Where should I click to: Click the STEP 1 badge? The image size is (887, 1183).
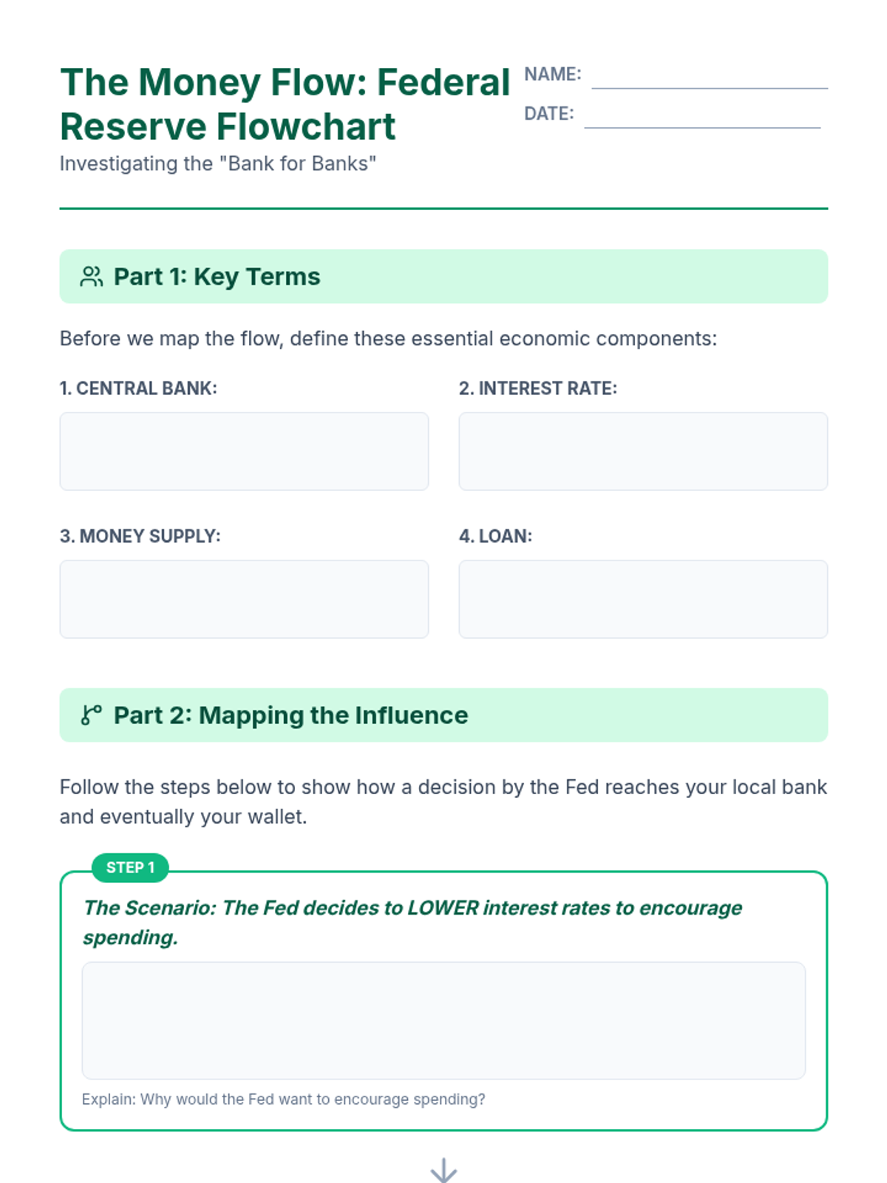[x=130, y=867]
